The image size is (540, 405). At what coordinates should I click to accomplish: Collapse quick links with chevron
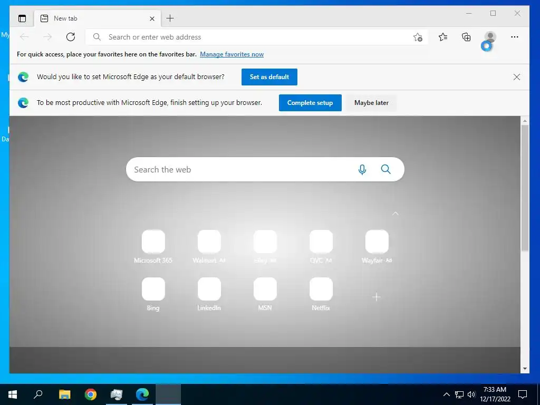(x=396, y=214)
